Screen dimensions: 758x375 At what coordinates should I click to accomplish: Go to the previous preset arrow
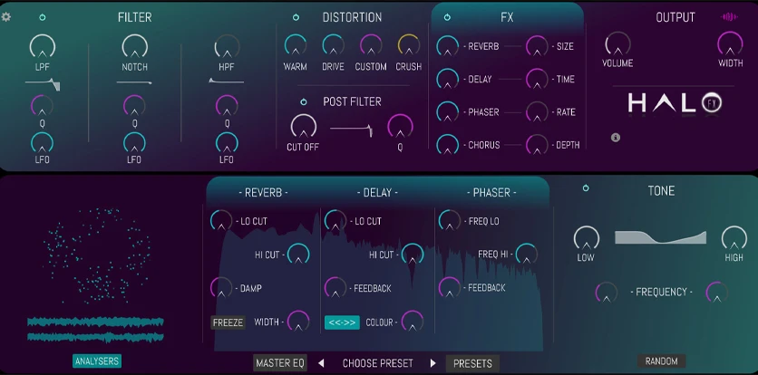[x=322, y=363]
